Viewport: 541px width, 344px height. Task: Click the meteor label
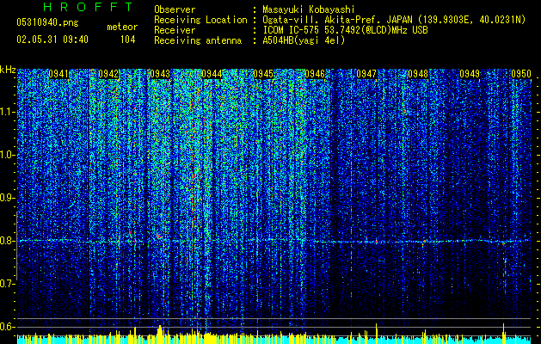122,27
